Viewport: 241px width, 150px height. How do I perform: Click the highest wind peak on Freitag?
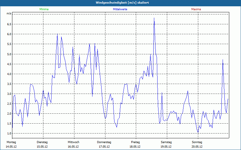(x=154, y=18)
